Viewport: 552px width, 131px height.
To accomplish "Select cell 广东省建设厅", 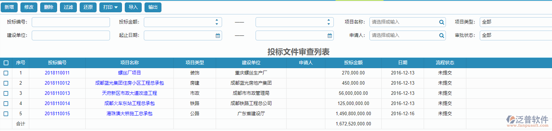I will [x=251, y=114].
